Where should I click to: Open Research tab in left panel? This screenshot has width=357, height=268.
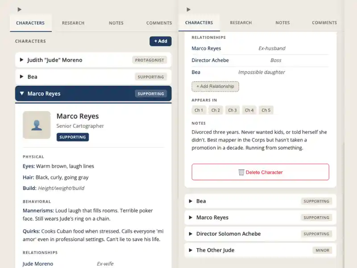click(x=73, y=23)
